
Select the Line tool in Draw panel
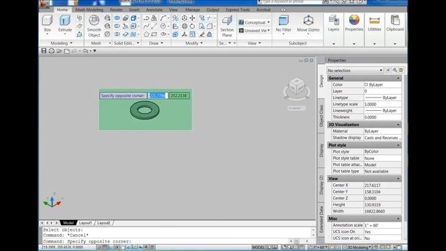[154, 26]
